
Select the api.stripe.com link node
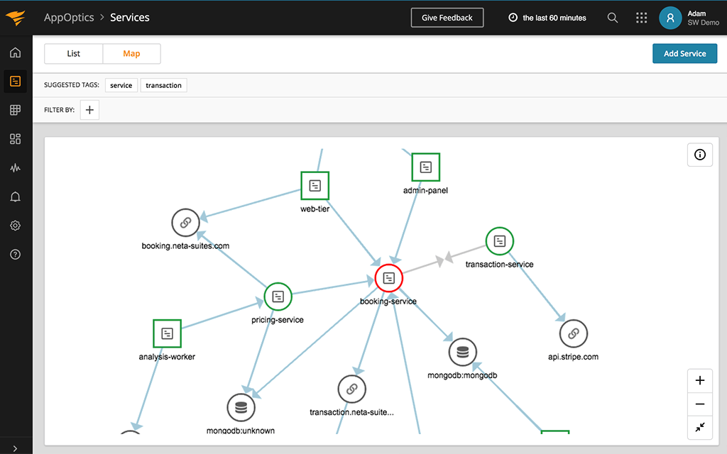pyautogui.click(x=574, y=333)
